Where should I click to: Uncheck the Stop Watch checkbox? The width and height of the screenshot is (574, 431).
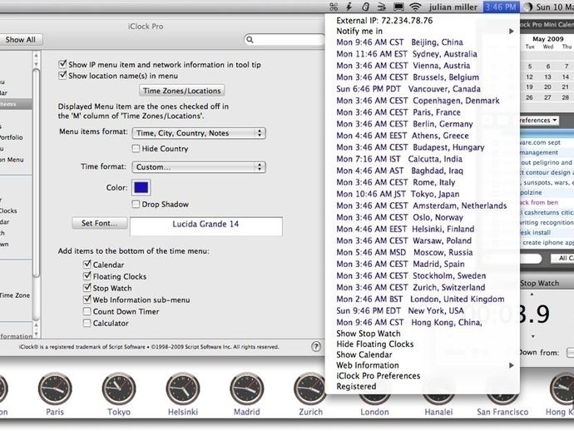pos(87,287)
